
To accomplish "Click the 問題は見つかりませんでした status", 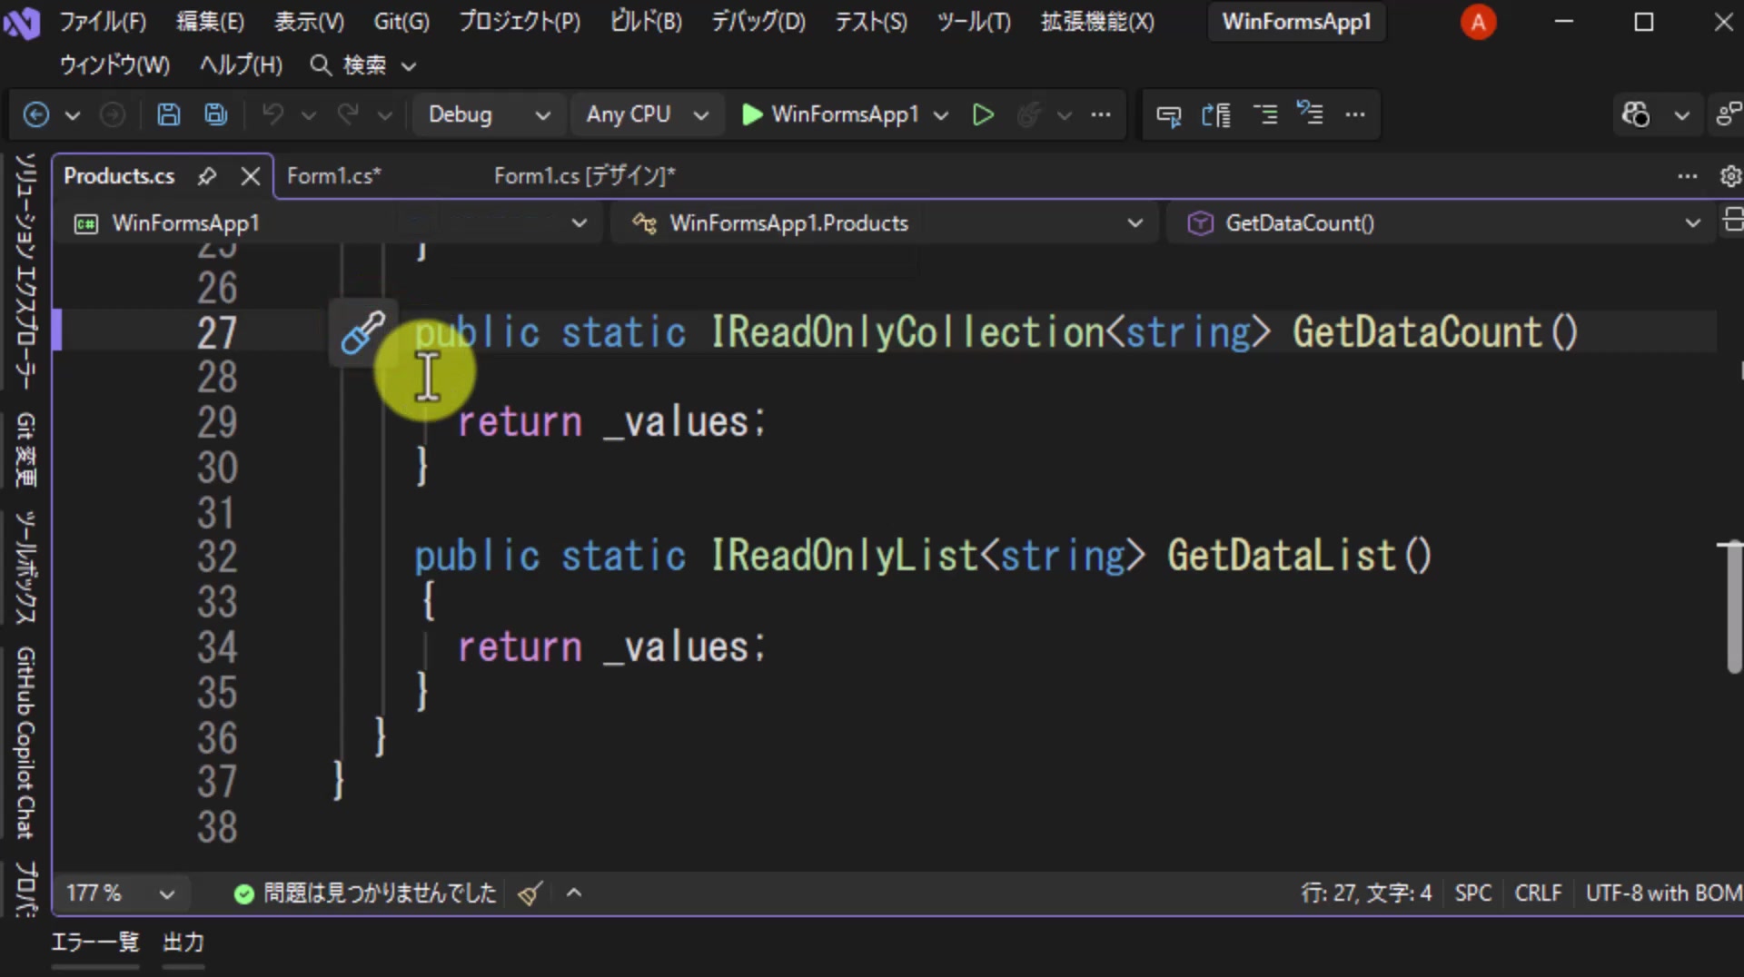I will [x=366, y=893].
